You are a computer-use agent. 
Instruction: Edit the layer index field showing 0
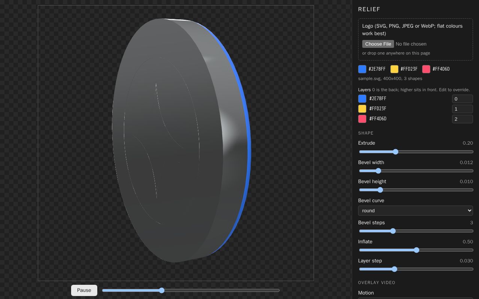click(463, 99)
